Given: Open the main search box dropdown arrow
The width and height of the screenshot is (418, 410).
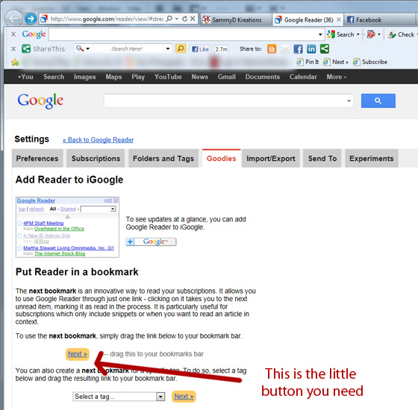Looking at the screenshot, I should pos(349,101).
